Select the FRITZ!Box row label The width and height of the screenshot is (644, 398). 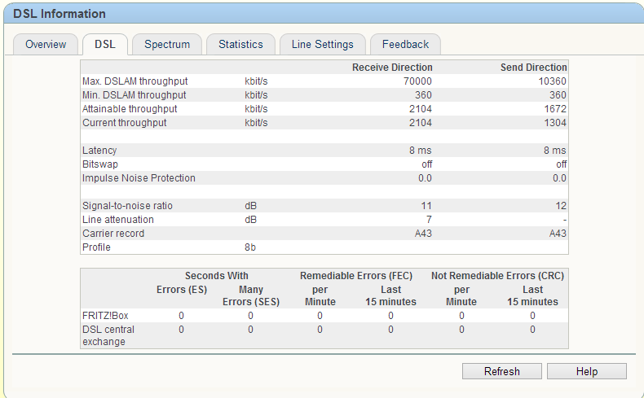click(104, 316)
